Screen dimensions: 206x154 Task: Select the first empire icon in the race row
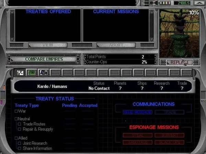20,73
